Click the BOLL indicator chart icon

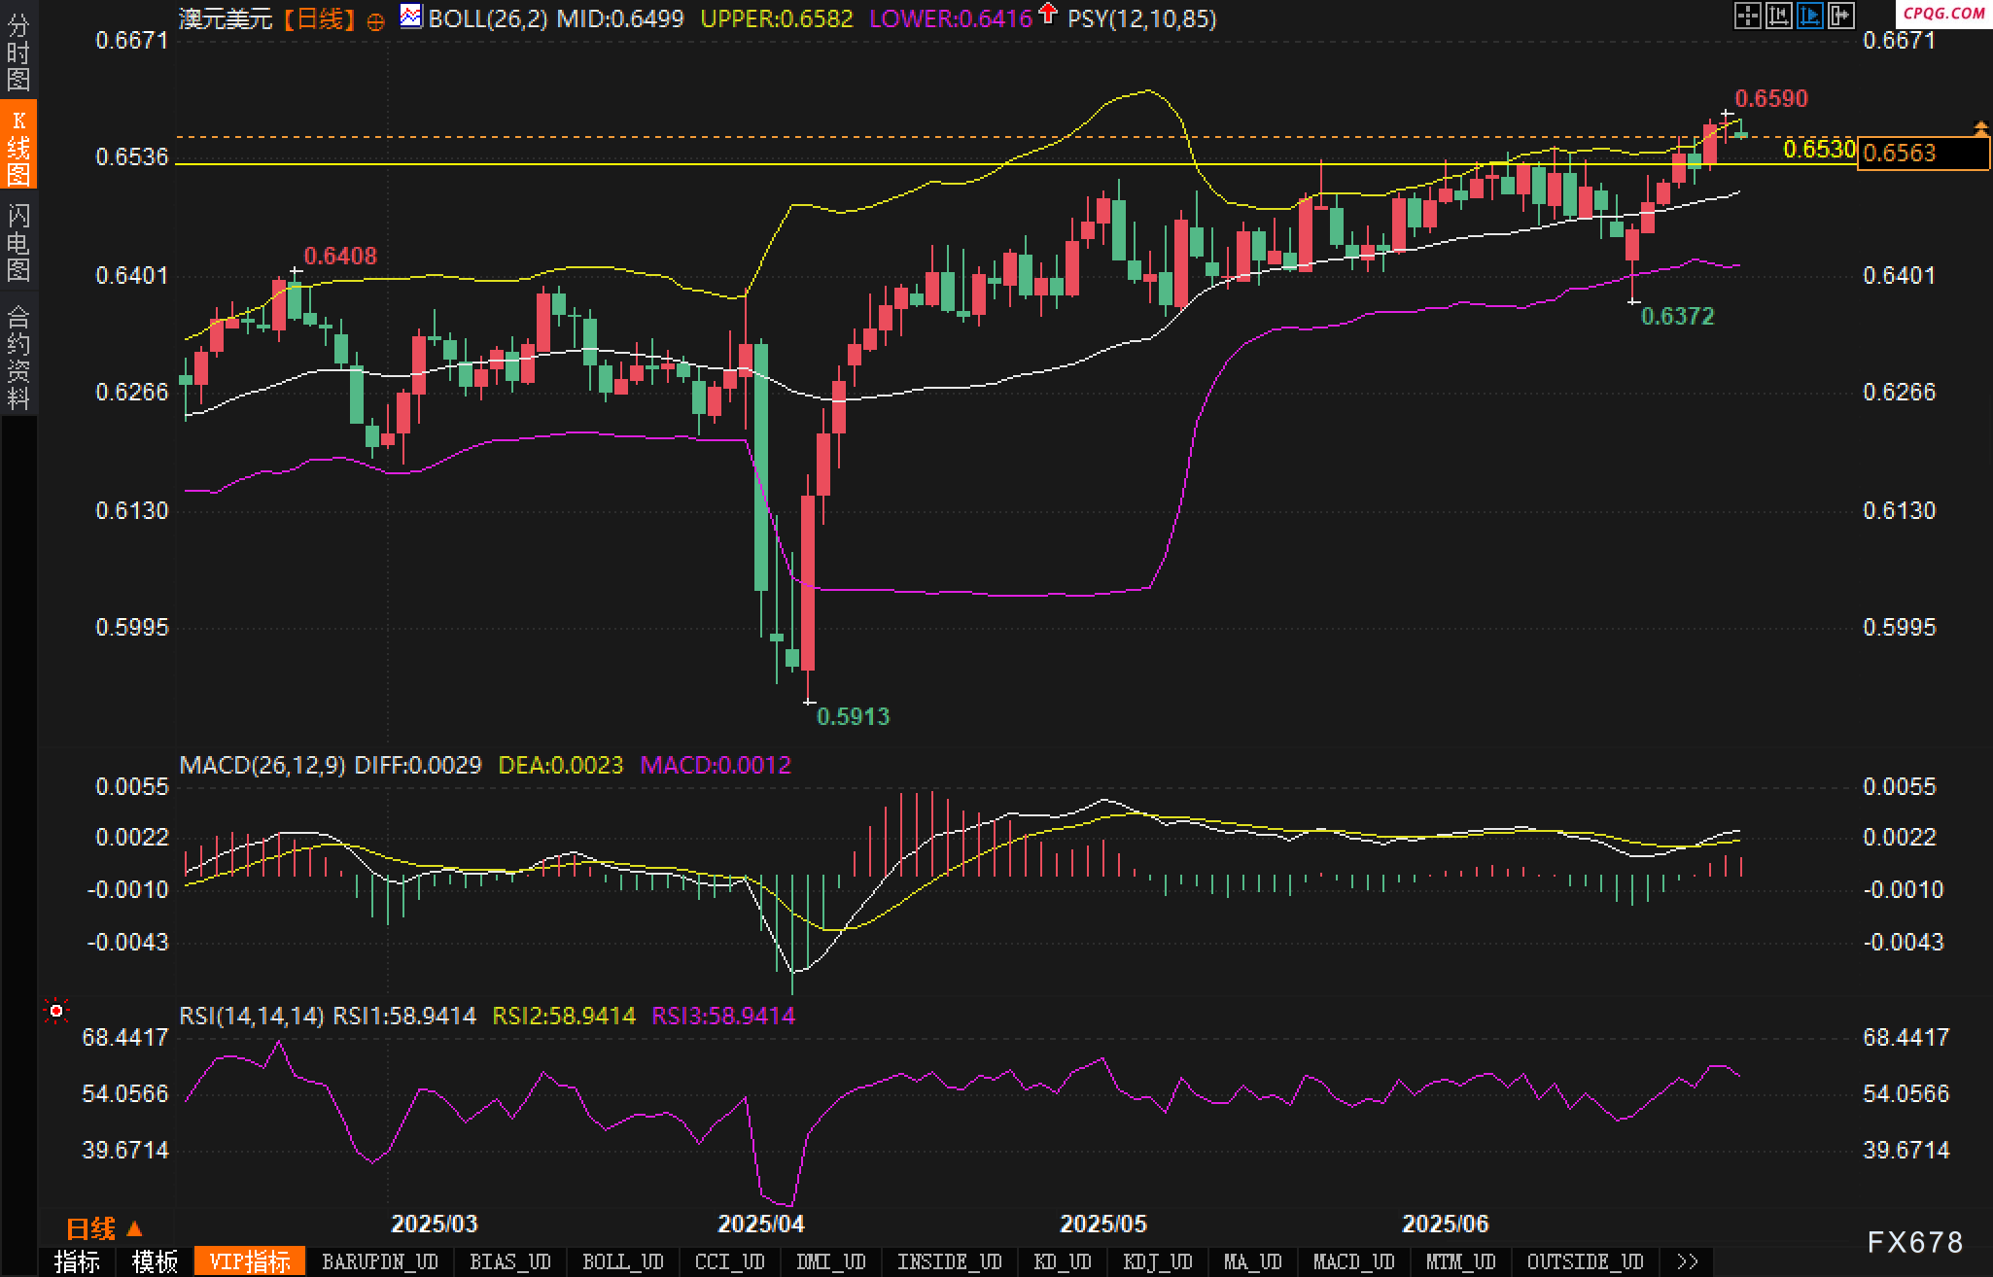coord(411,17)
